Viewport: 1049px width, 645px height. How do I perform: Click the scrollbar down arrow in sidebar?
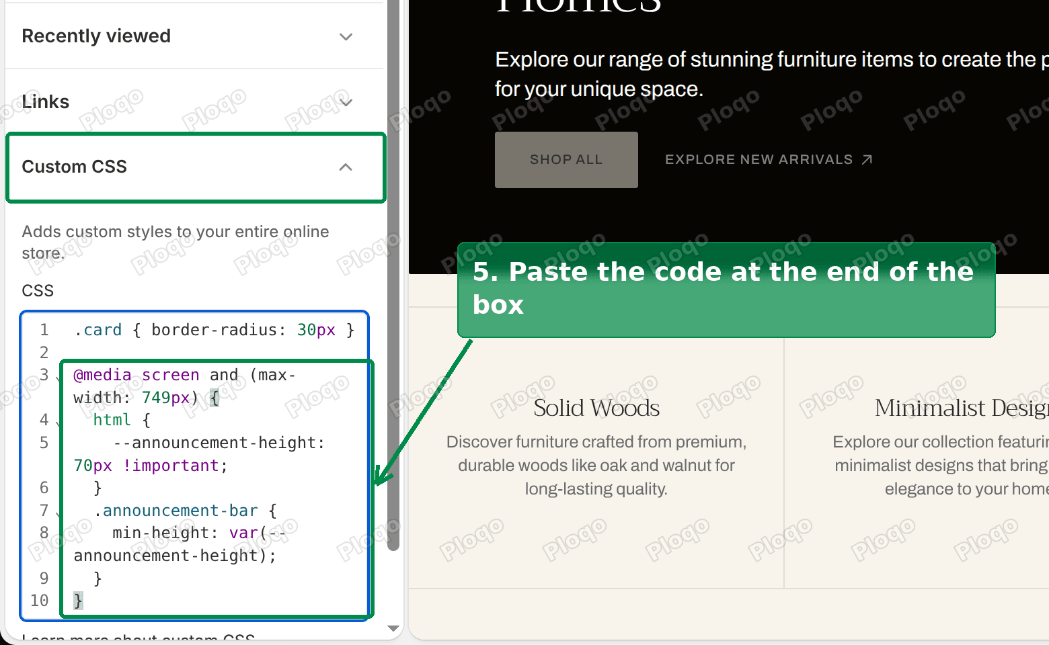(x=393, y=629)
